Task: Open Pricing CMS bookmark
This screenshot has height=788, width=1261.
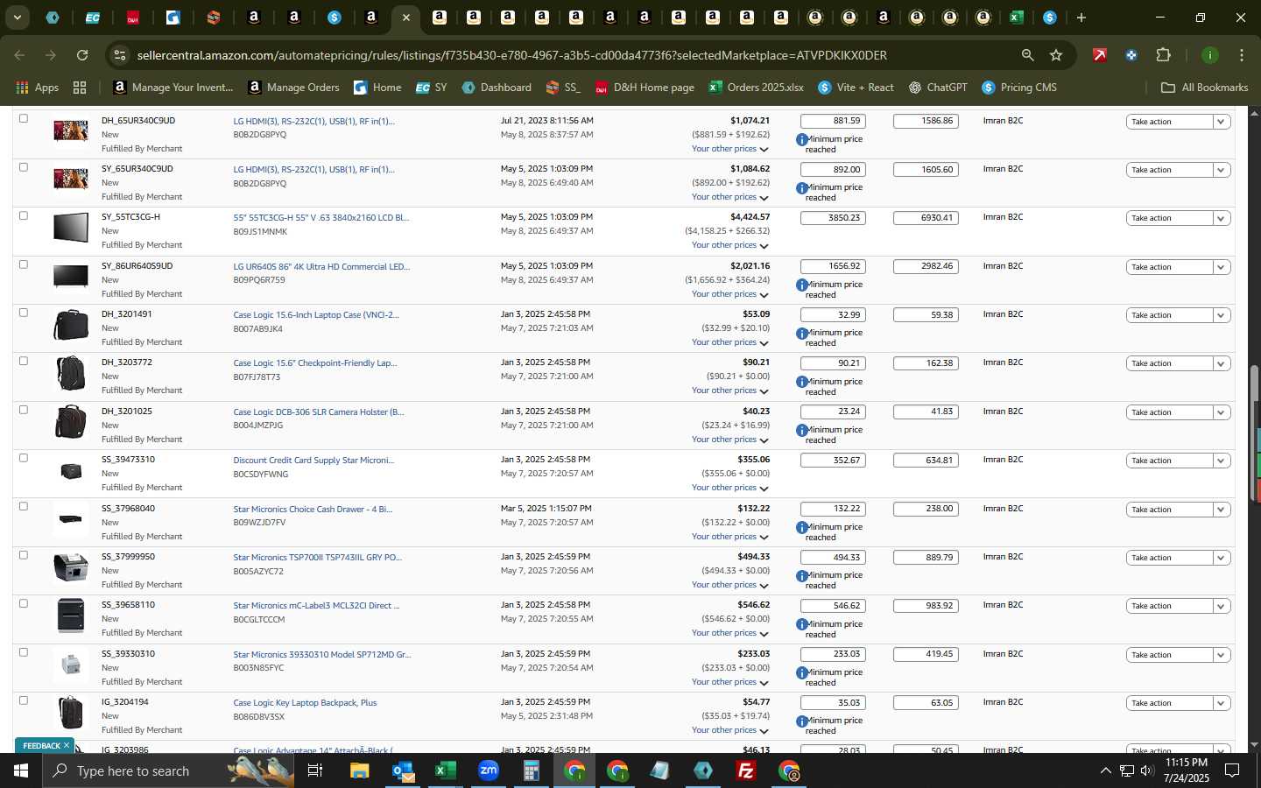Action: tap(1019, 88)
